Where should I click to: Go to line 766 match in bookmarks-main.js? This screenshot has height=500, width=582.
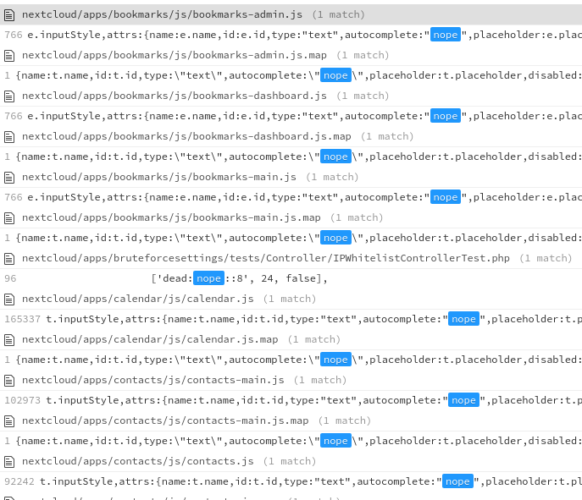click(291, 197)
